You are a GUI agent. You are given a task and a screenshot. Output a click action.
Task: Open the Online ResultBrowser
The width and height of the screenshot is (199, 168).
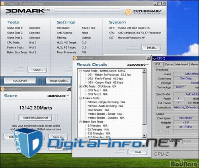tap(35, 118)
